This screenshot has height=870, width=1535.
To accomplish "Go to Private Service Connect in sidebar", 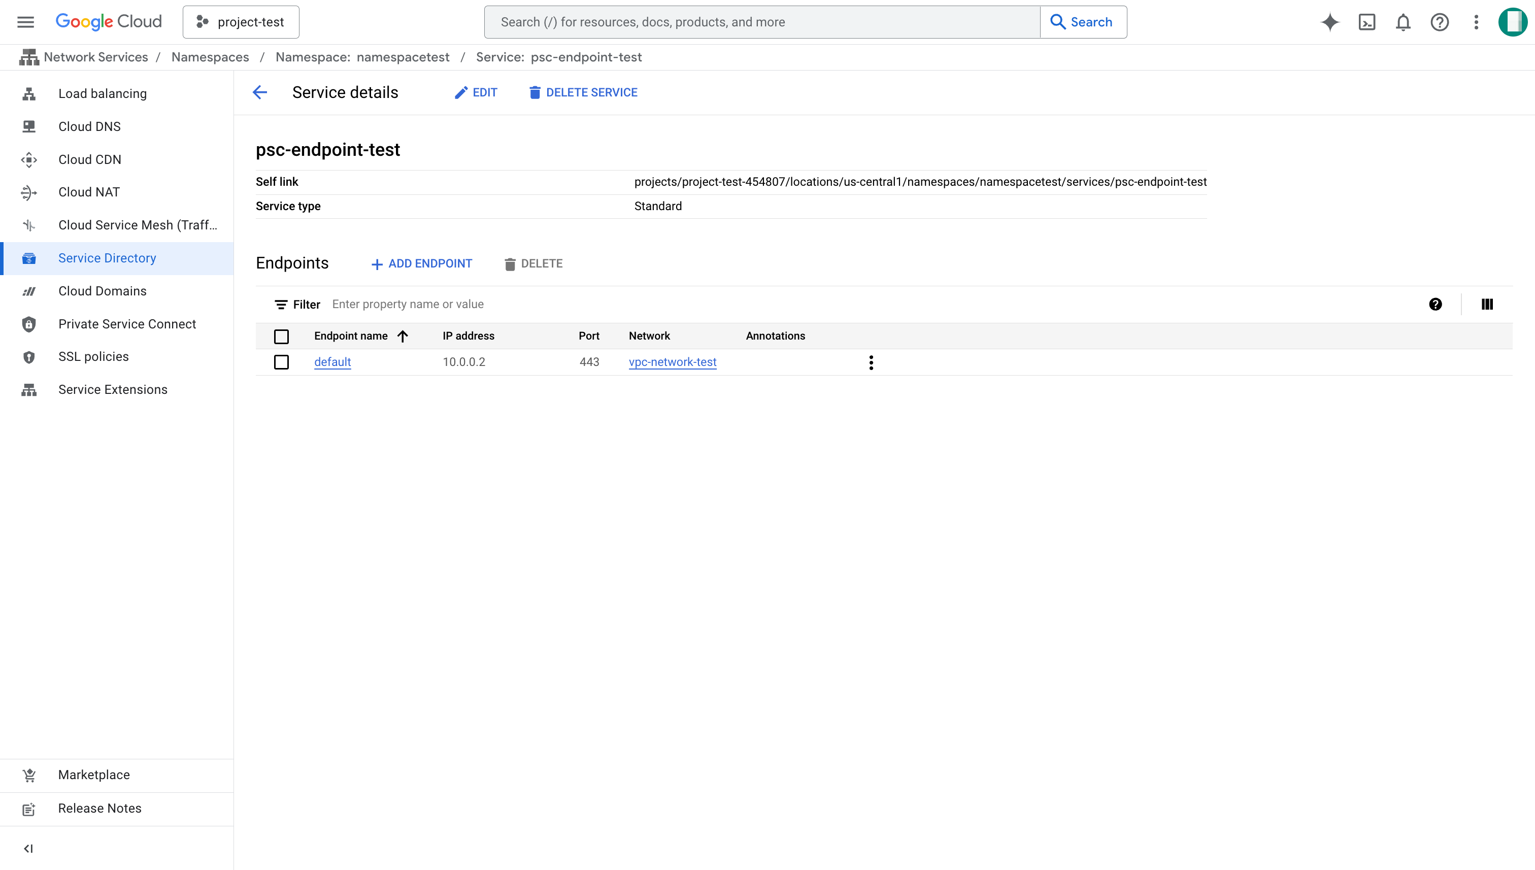I will pos(127,324).
